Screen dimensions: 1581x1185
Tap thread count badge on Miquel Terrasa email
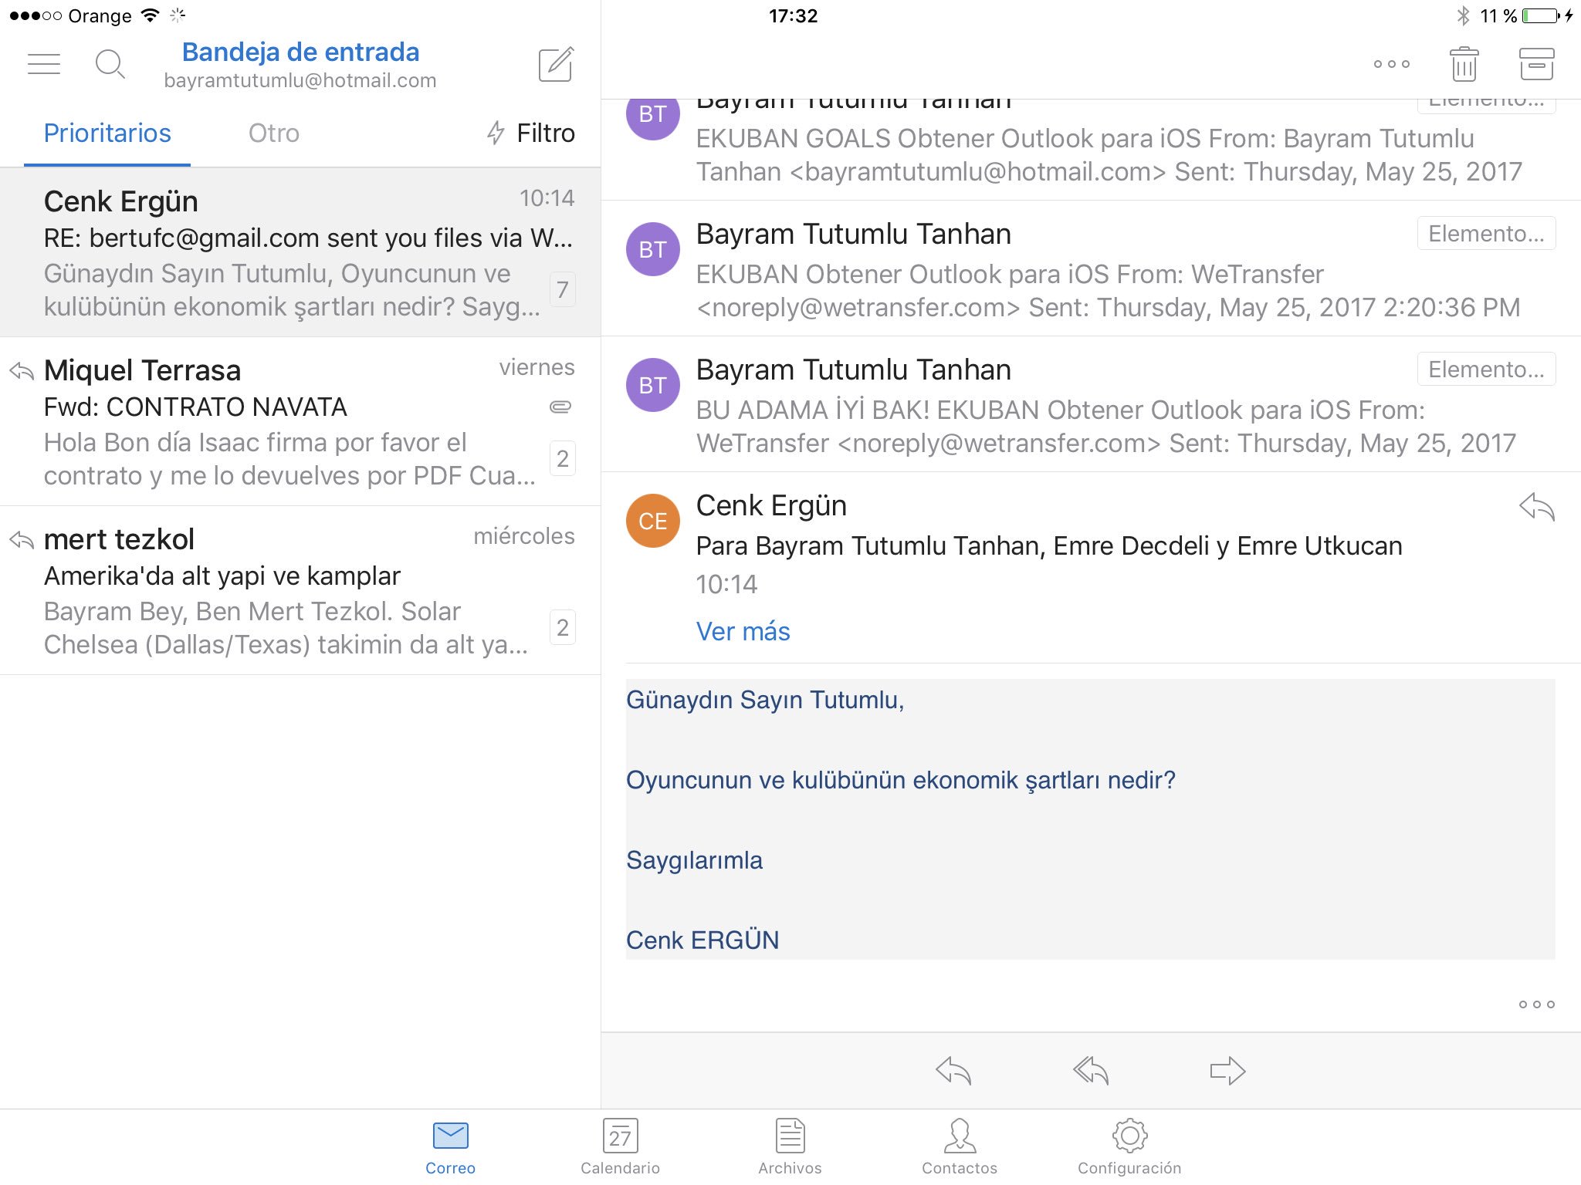(563, 459)
